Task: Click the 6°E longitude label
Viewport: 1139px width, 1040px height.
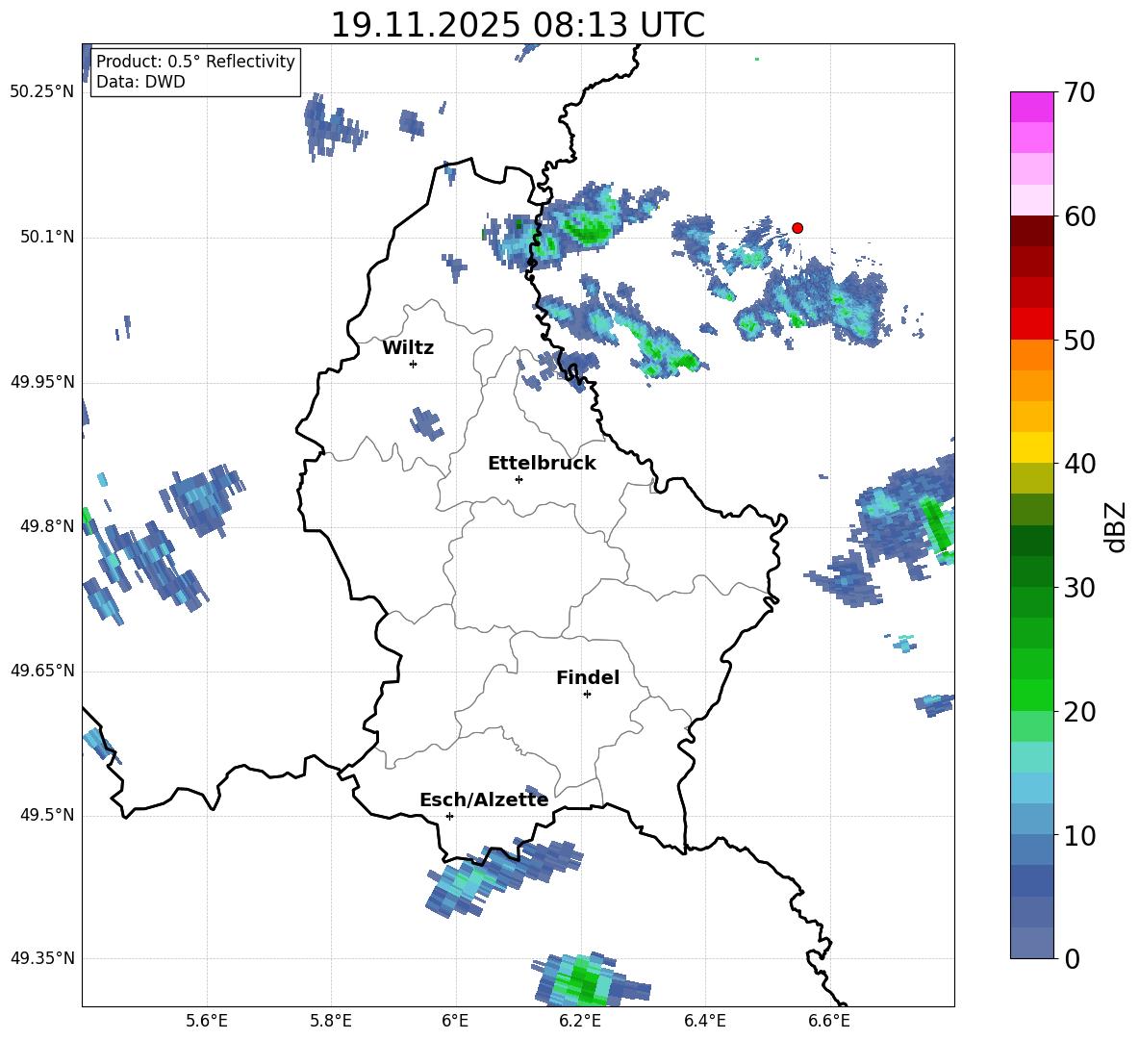Action: (455, 1021)
